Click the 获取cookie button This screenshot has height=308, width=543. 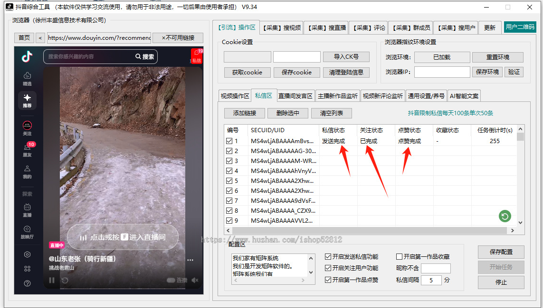click(247, 72)
